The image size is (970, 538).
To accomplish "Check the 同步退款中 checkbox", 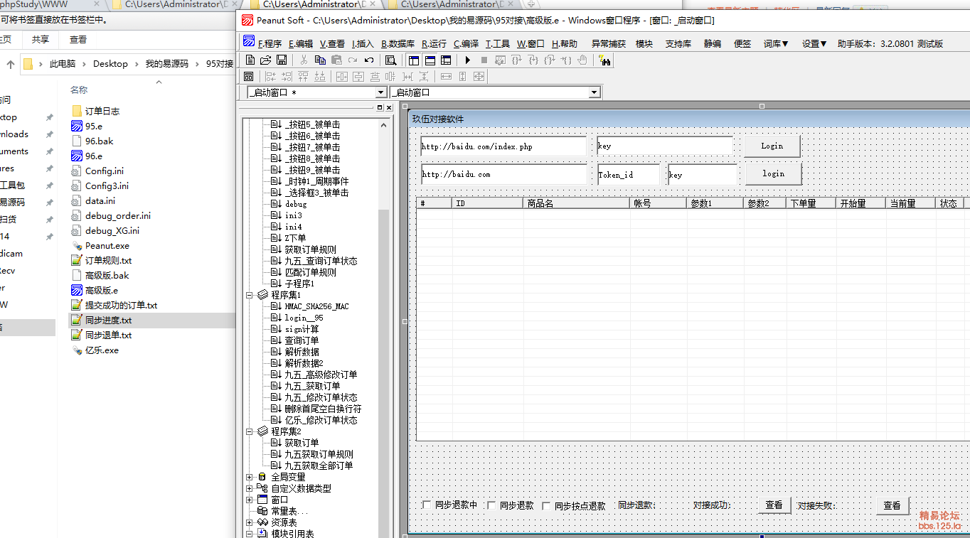I will [x=427, y=505].
